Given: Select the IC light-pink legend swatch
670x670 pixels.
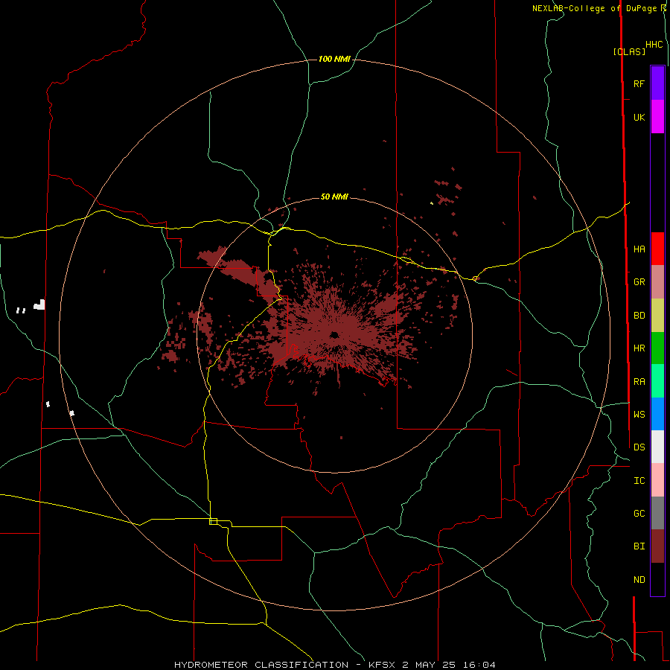Looking at the screenshot, I should [x=657, y=480].
